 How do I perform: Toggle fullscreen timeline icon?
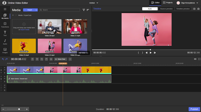(x=199, y=59)
